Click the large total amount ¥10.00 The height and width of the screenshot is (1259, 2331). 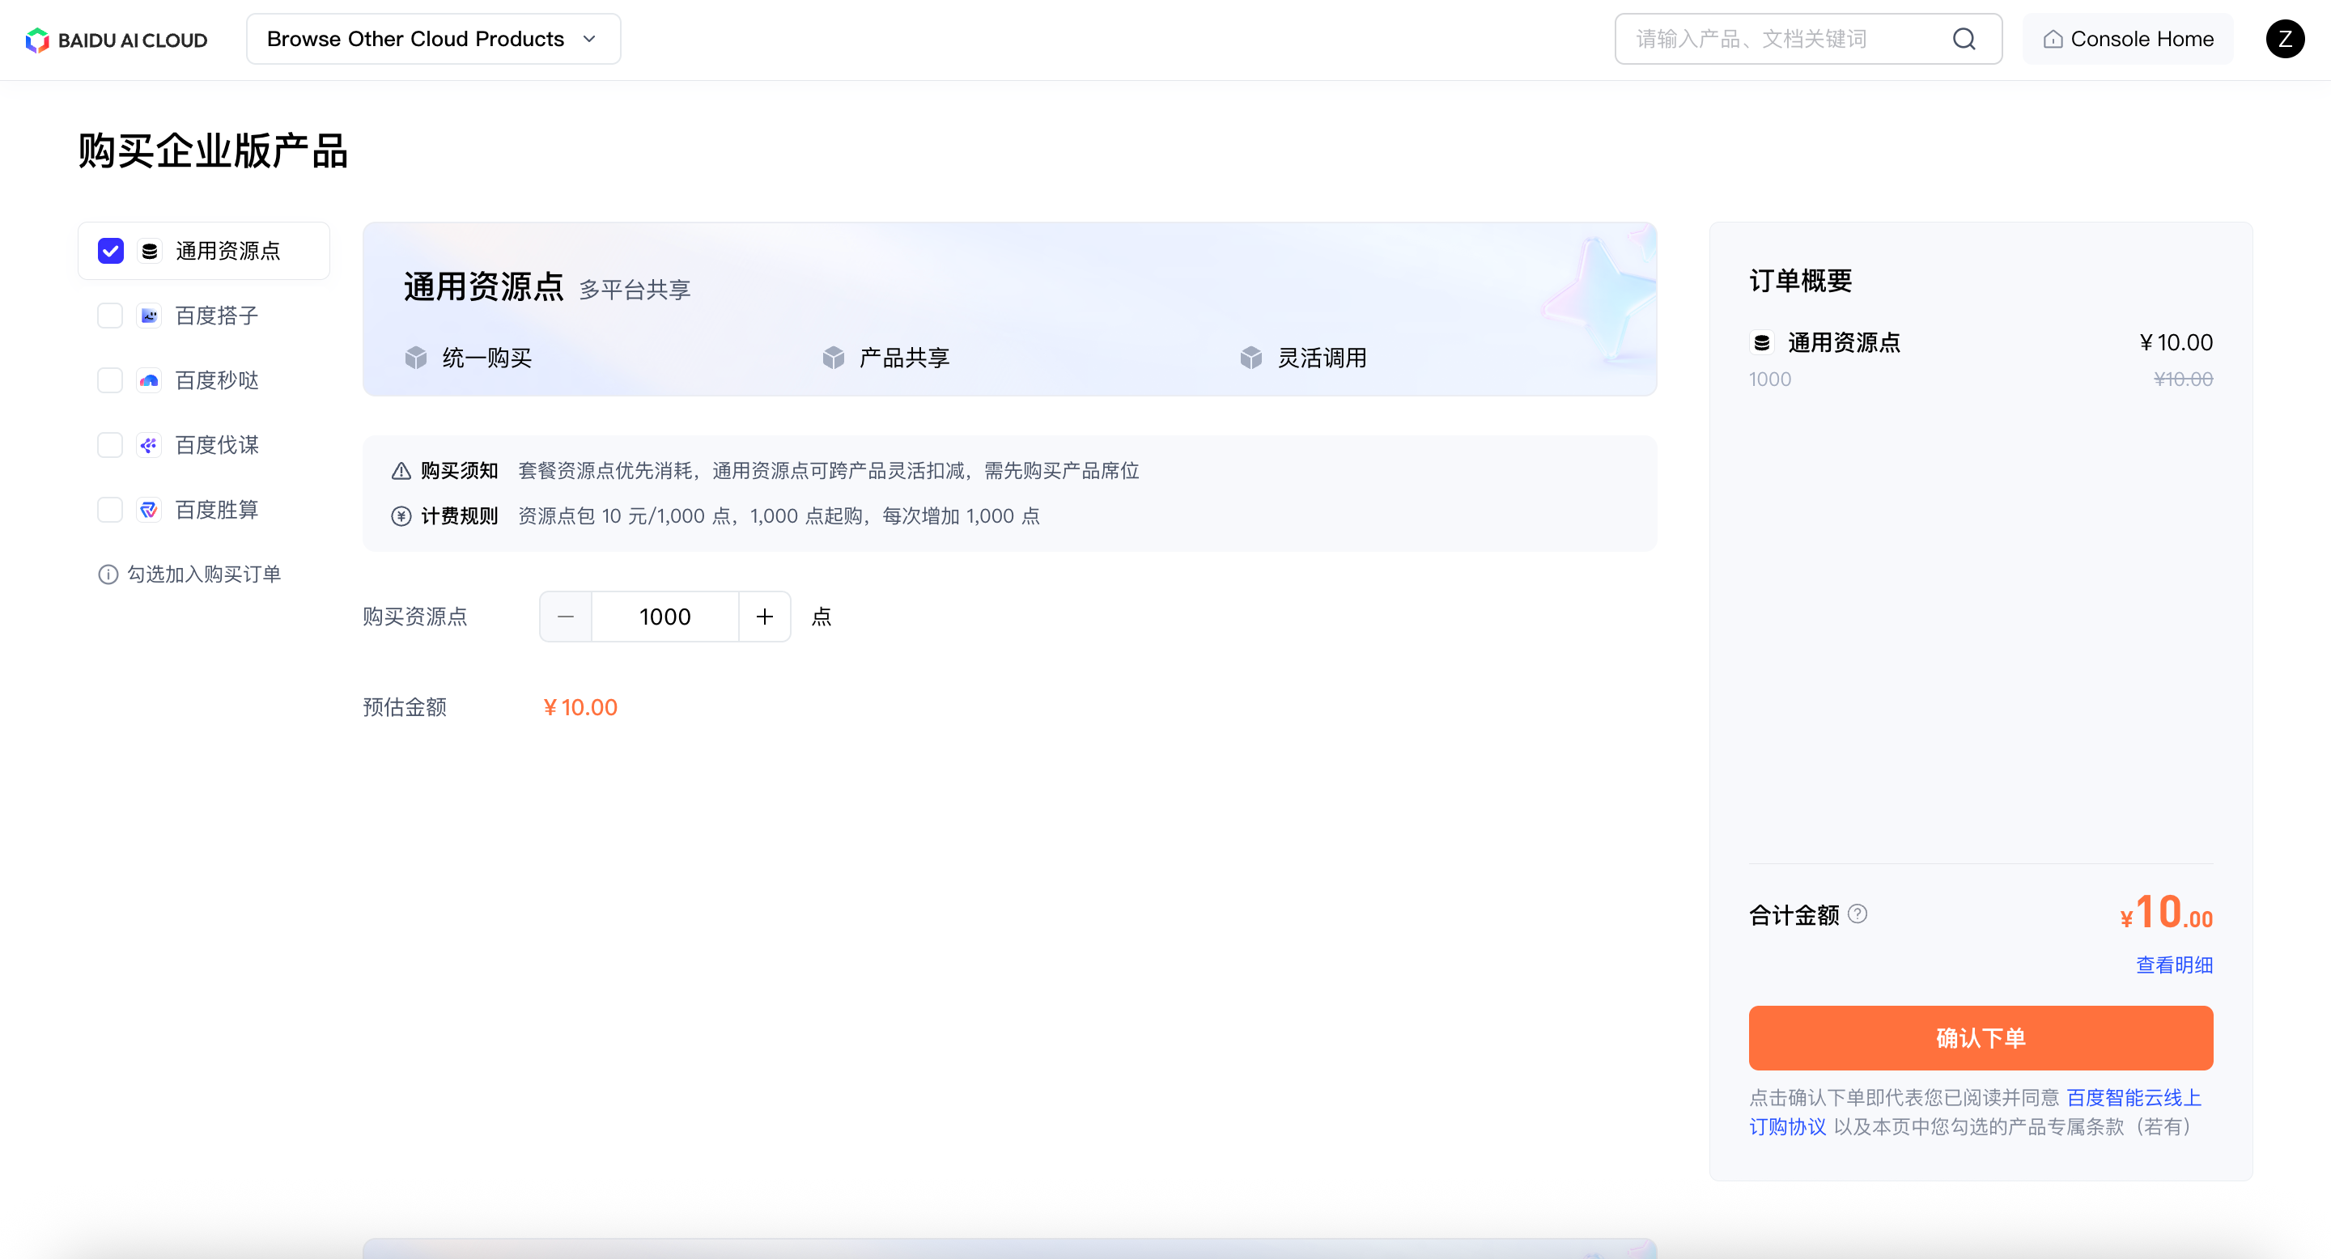coord(2167,912)
